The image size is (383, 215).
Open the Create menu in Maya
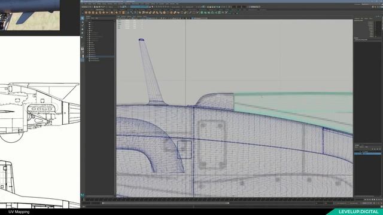90,4
